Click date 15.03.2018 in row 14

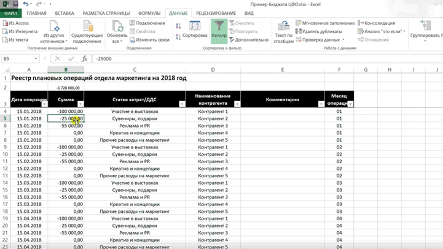coord(29,183)
